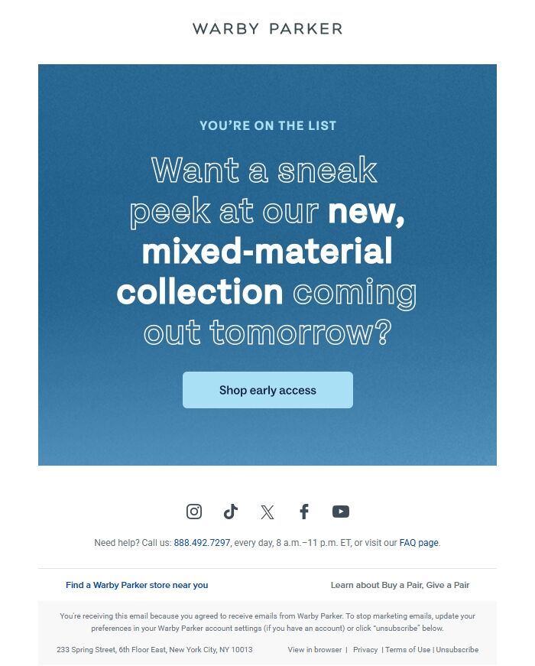Screen dimensions: 535x666
Task: Open Learn about Buy a Pair, Give a Pair
Action: [x=400, y=585]
